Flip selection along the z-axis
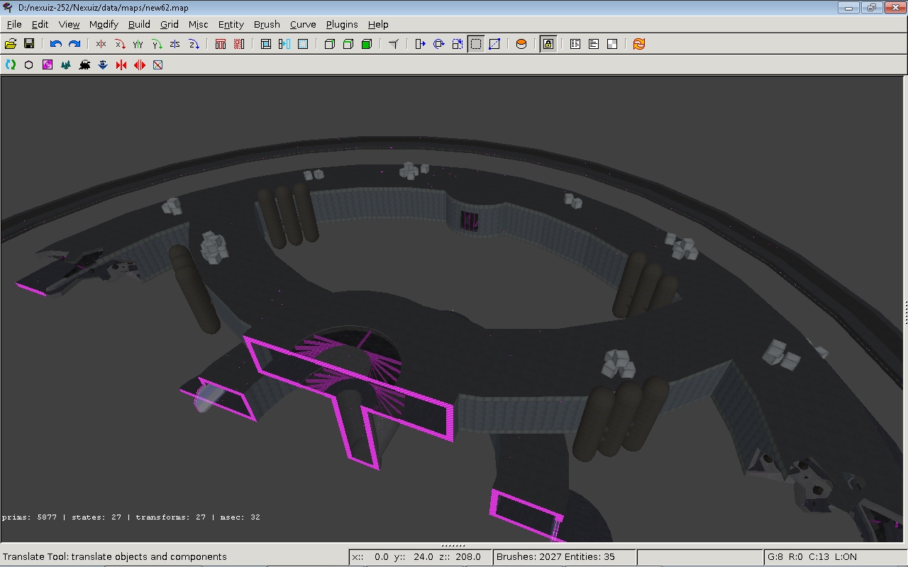 click(175, 44)
